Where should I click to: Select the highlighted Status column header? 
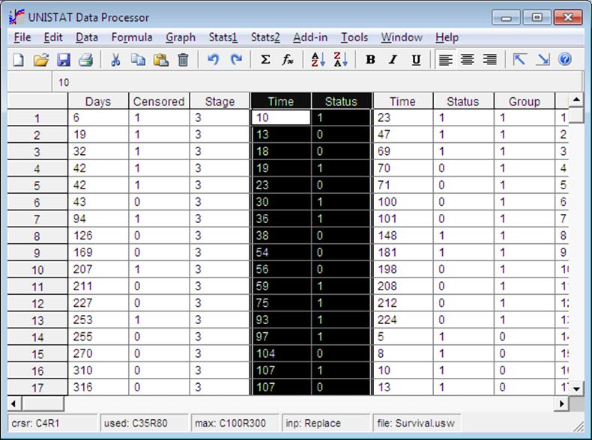[x=341, y=101]
